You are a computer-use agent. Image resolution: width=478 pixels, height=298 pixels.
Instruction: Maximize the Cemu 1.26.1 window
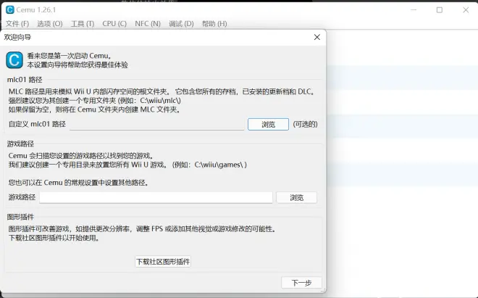(440, 9)
